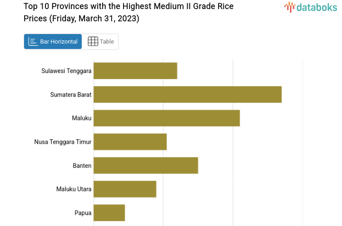This screenshot has width=342, height=226.
Task: Click the Nusa Tenggara Timur bar
Action: (130, 142)
